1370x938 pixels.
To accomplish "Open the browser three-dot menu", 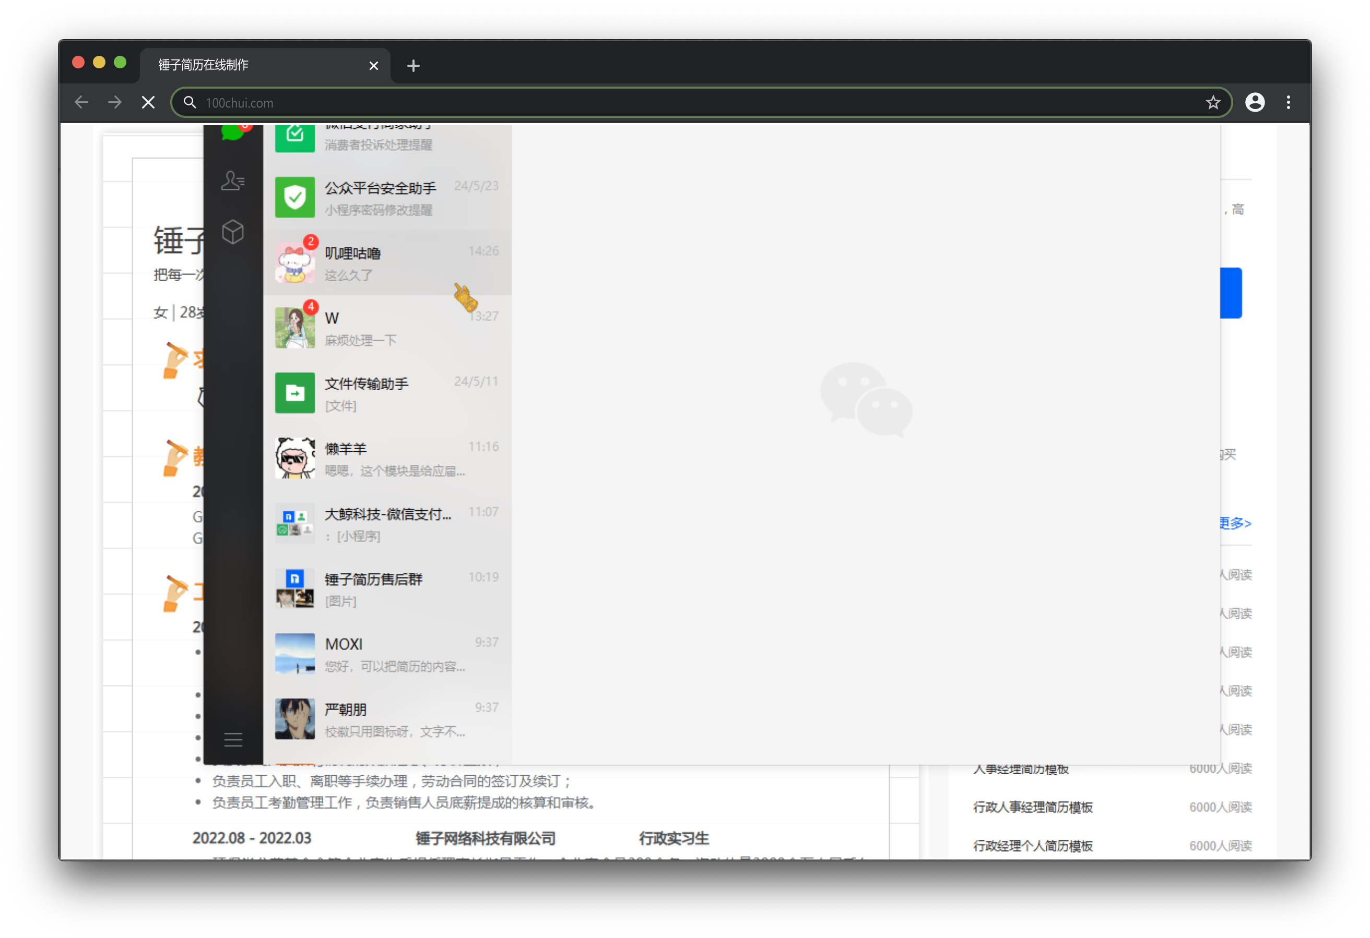I will click(x=1288, y=103).
